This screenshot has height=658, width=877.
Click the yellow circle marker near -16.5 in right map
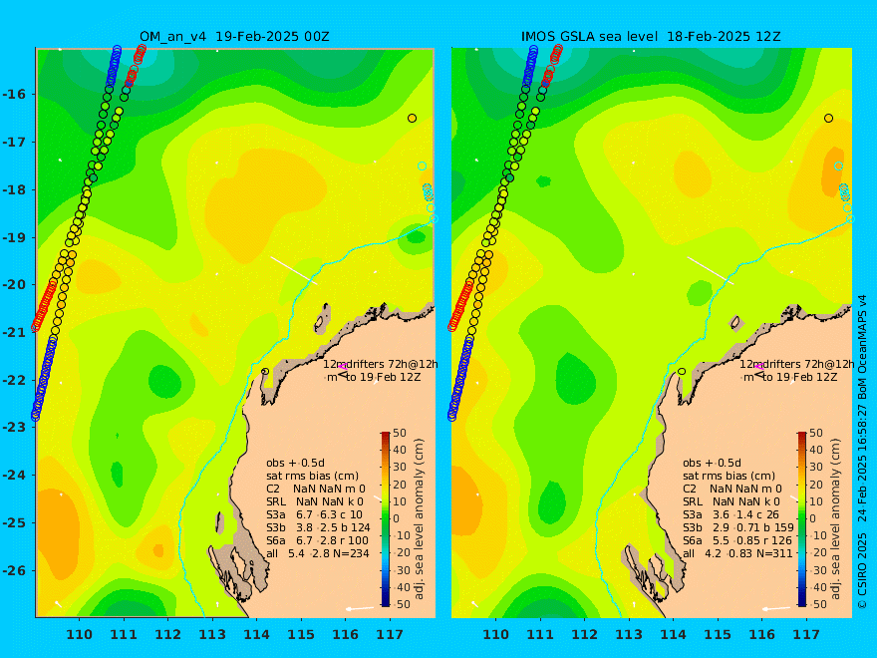(829, 118)
